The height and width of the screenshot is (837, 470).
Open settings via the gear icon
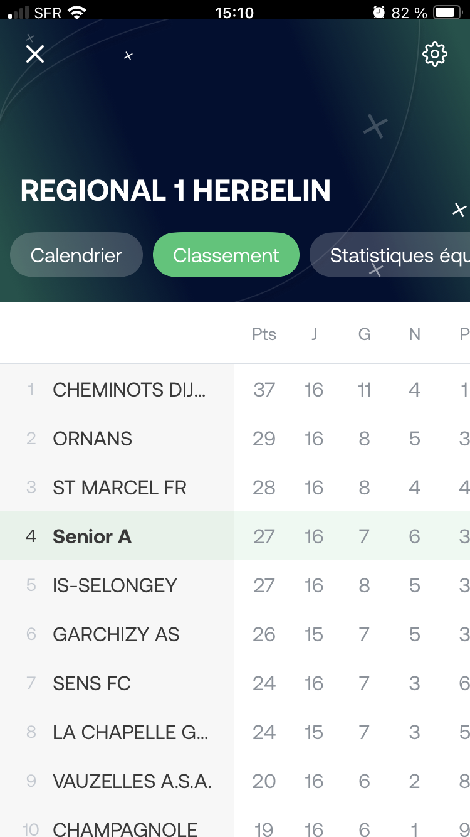point(435,54)
